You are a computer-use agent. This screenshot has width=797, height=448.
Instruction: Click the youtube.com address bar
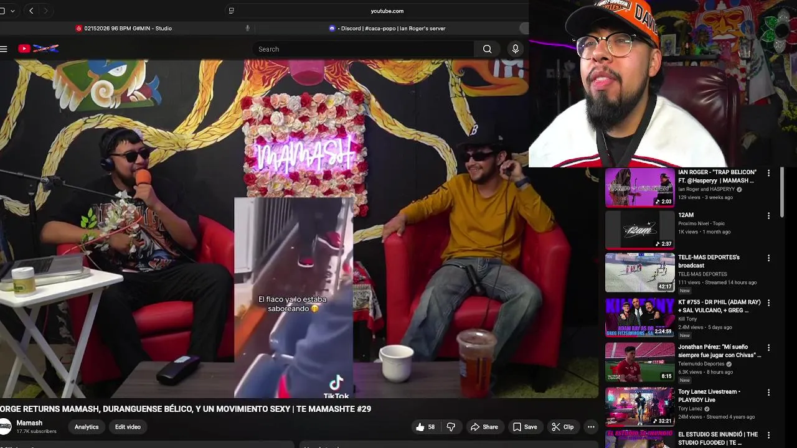(x=387, y=11)
